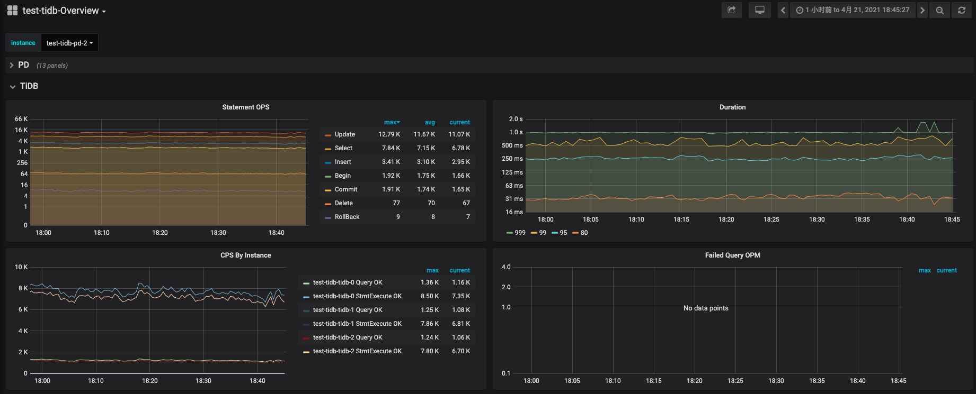Expand the PD row
The height and width of the screenshot is (394, 976).
(23, 65)
